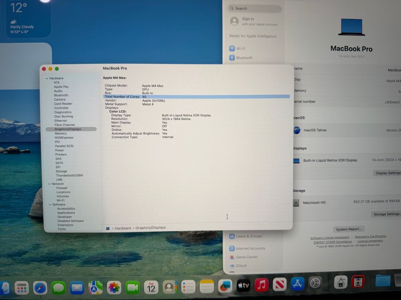Click the Macintosh HD drive icon
The height and width of the screenshot is (300, 401).
[x=296, y=203]
